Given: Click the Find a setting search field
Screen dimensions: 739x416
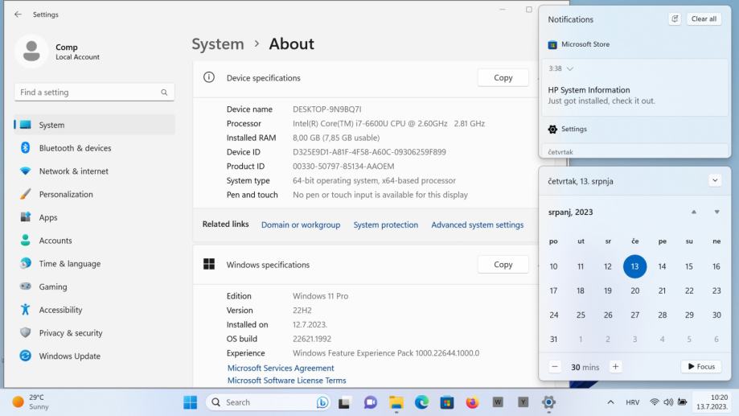Looking at the screenshot, I should (x=88, y=93).
